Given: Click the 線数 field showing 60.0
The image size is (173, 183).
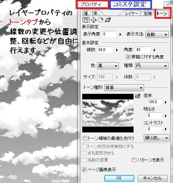Looking at the screenshot, I should pos(105,50).
